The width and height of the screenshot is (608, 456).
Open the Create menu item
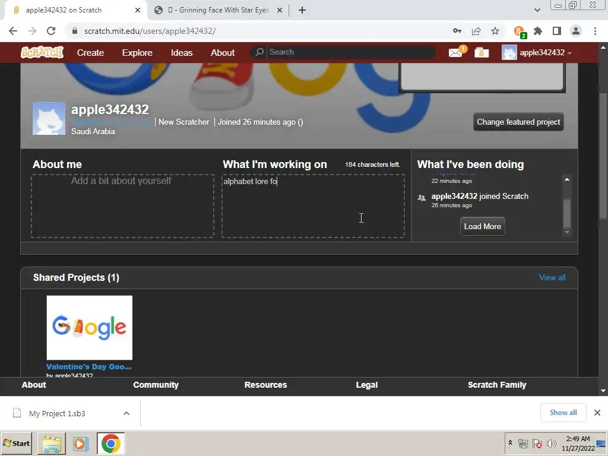(90, 52)
